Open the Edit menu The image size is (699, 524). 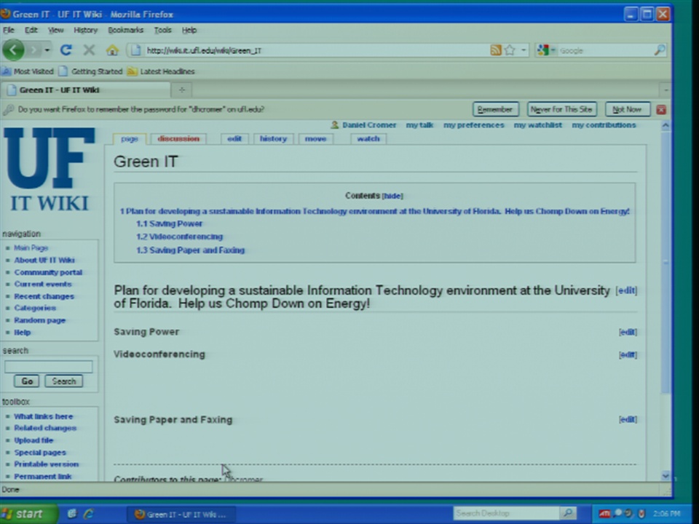coord(31,30)
